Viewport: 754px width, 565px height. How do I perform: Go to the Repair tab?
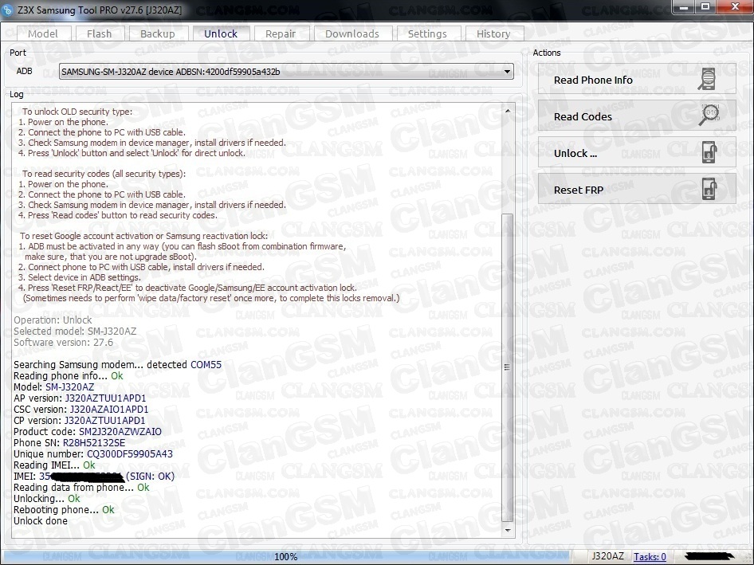[x=281, y=33]
